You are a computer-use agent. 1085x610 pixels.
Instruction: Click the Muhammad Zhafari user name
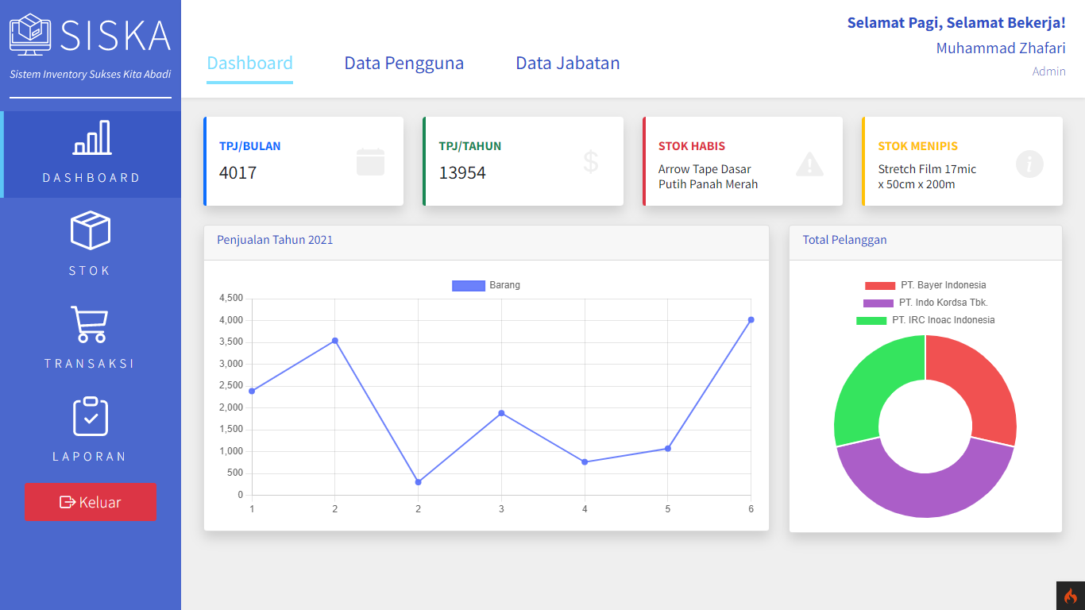(1000, 48)
